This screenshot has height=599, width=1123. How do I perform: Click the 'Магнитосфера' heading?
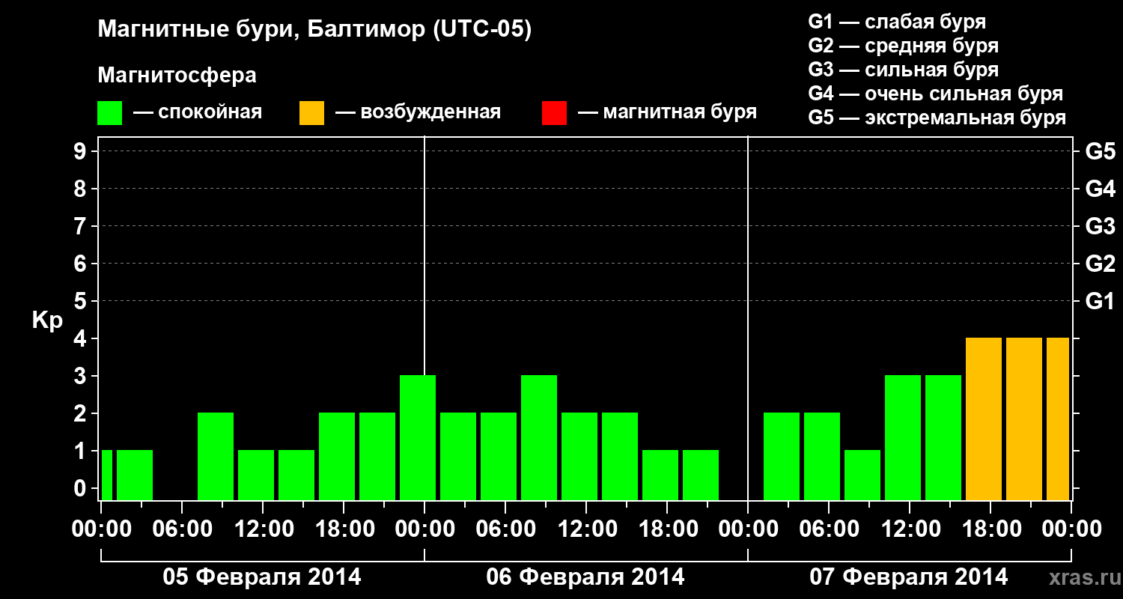point(177,76)
